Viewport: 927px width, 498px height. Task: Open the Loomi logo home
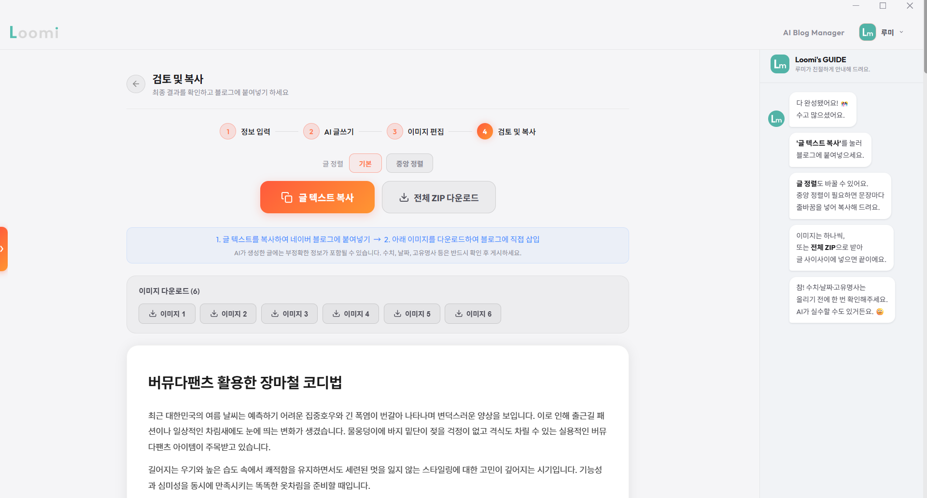[34, 32]
